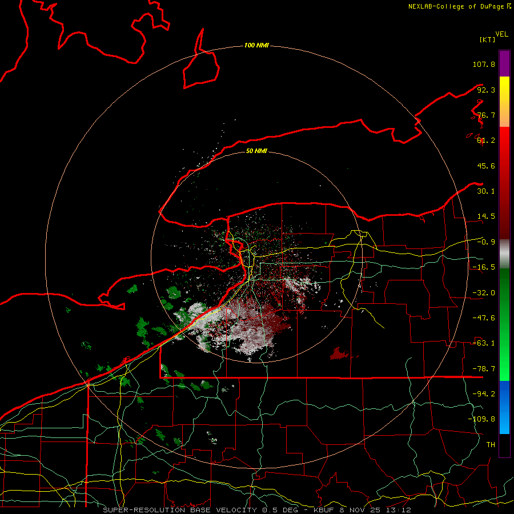Click the -94.2 velocity scale value
This screenshot has height=514, width=514.
484,394
